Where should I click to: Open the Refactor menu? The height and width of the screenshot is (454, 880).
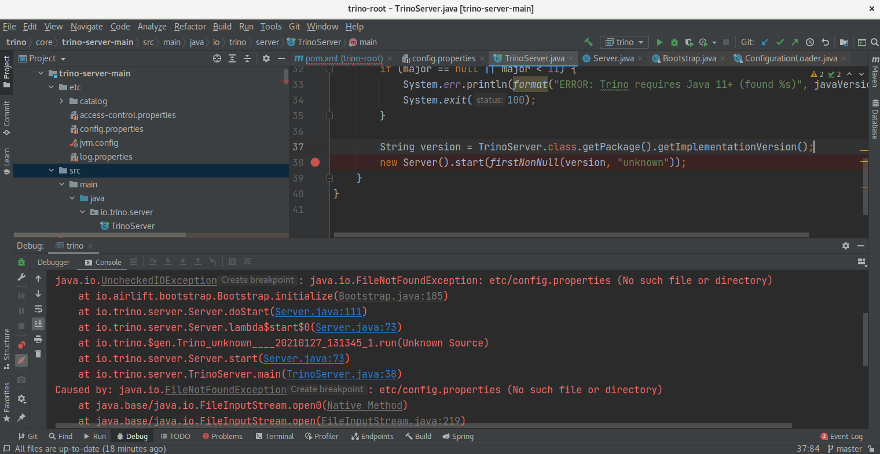pos(190,27)
